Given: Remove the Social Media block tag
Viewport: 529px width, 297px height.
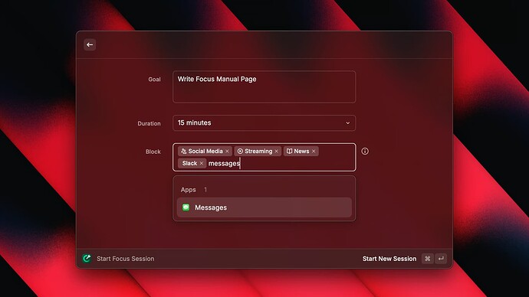Looking at the screenshot, I should point(227,152).
